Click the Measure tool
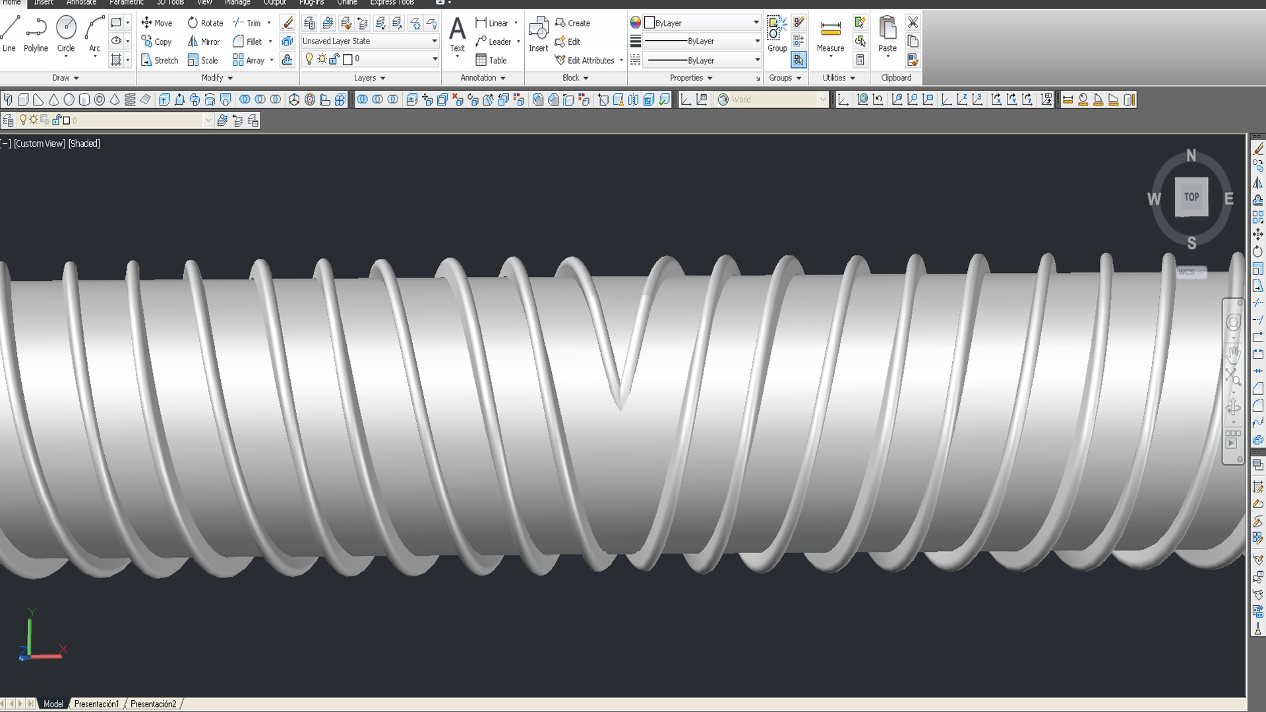 (830, 34)
